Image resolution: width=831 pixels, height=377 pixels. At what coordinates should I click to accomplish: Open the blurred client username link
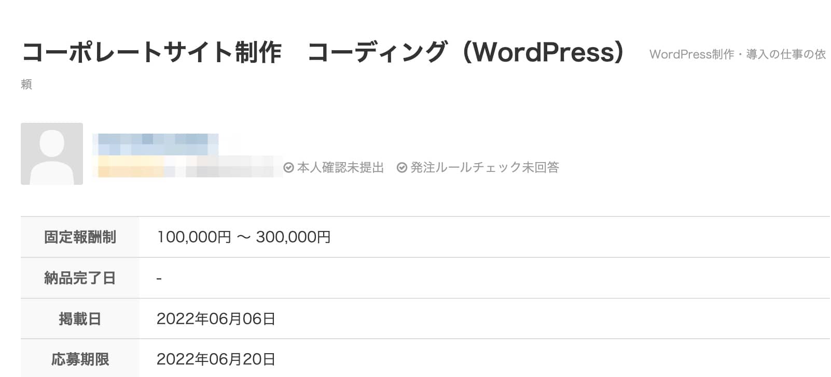155,144
